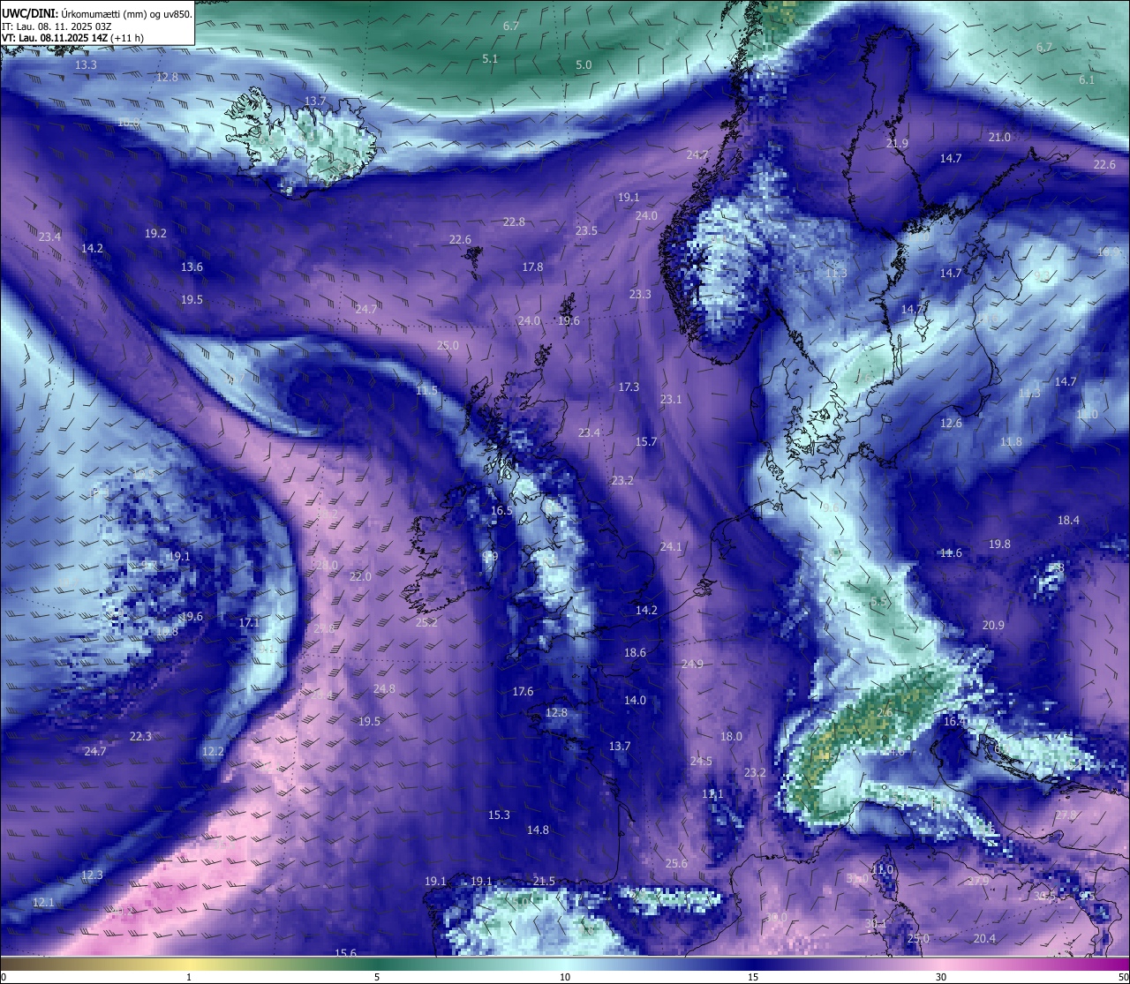Click the 16.5 value label
The image size is (1130, 984).
tap(501, 511)
